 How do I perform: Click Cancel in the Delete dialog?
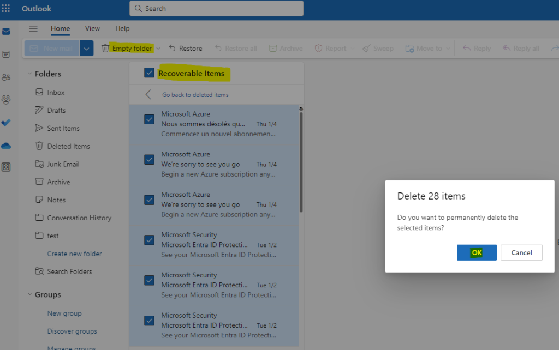[521, 252]
